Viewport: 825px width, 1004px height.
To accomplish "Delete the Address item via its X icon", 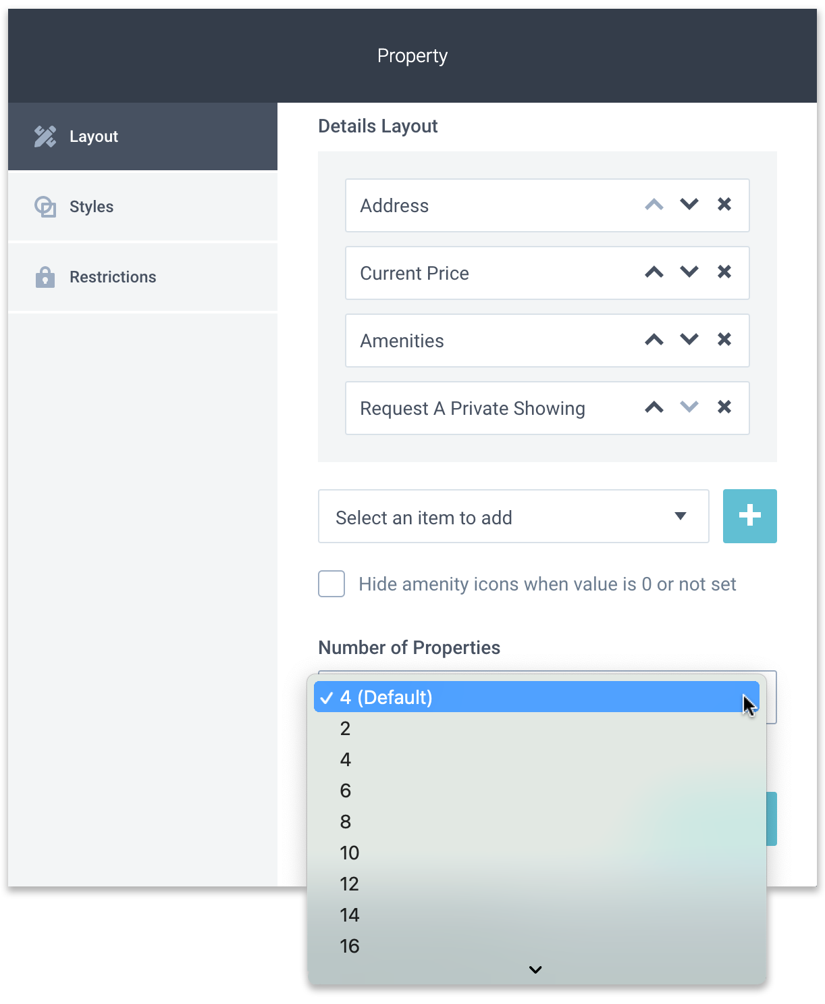I will [x=724, y=205].
